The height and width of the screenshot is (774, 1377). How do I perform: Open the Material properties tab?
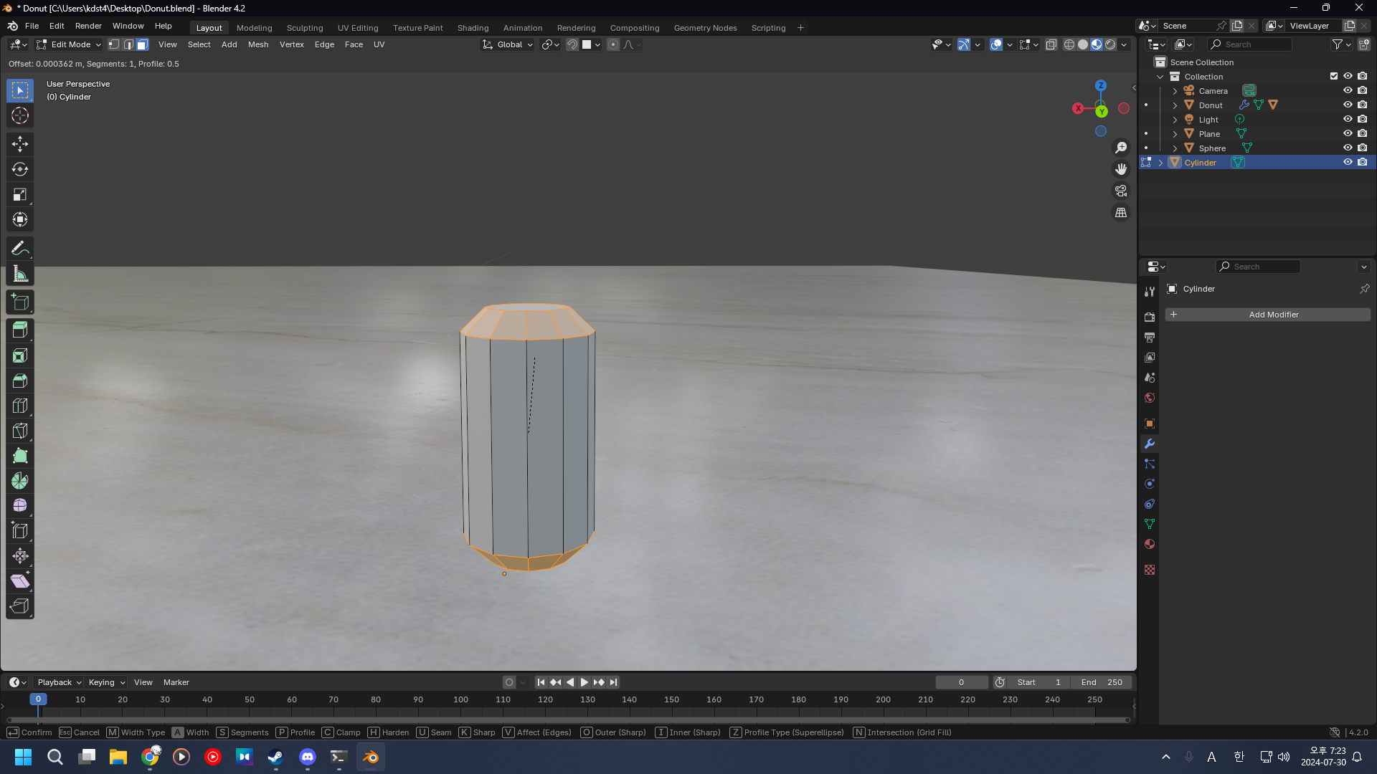[1150, 545]
